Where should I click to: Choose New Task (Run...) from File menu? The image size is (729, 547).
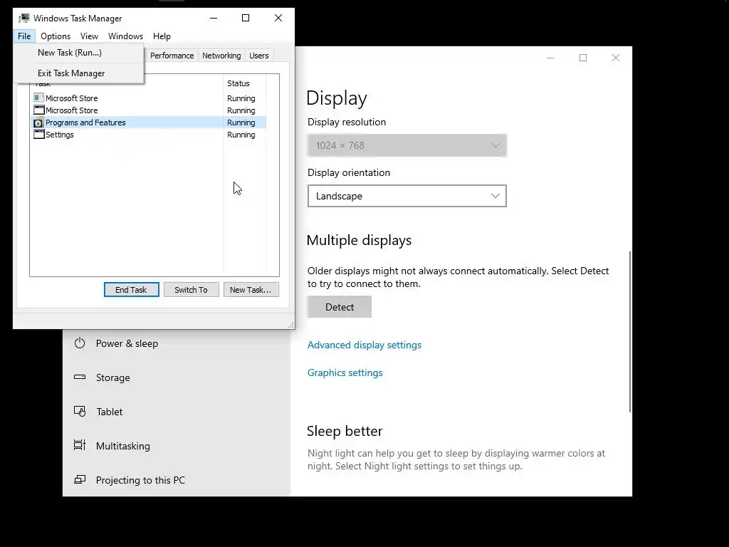coord(78,53)
